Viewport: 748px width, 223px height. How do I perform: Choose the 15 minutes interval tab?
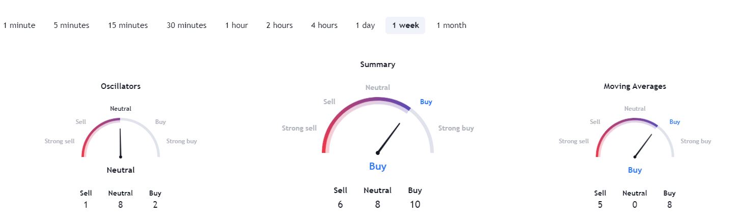128,25
